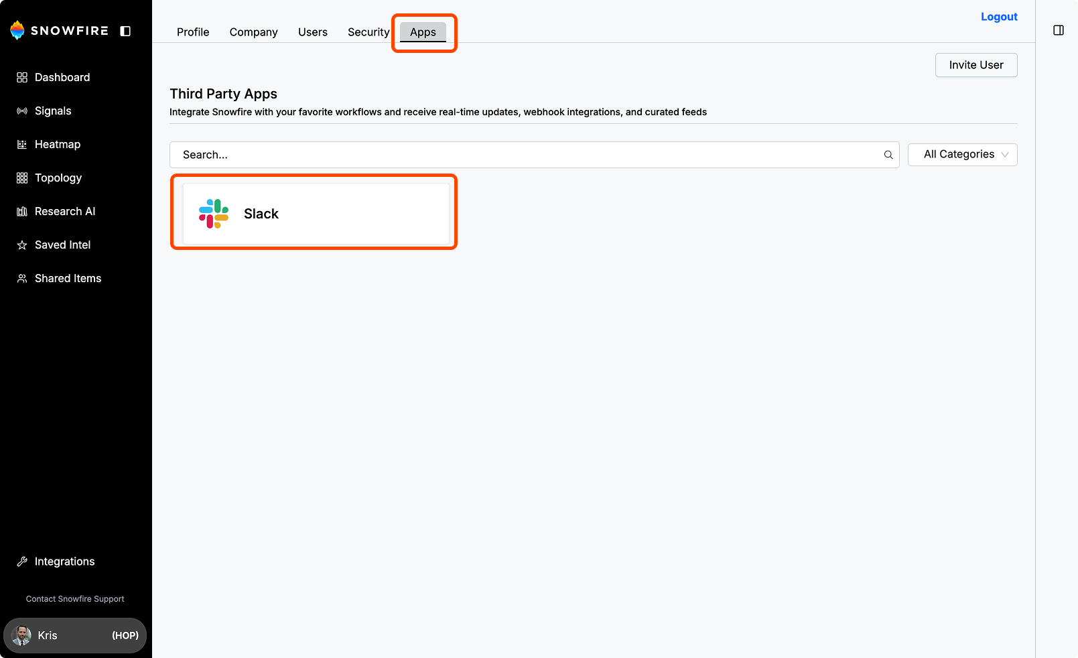Click the Shared Items people icon
The image size is (1078, 658).
(x=22, y=279)
